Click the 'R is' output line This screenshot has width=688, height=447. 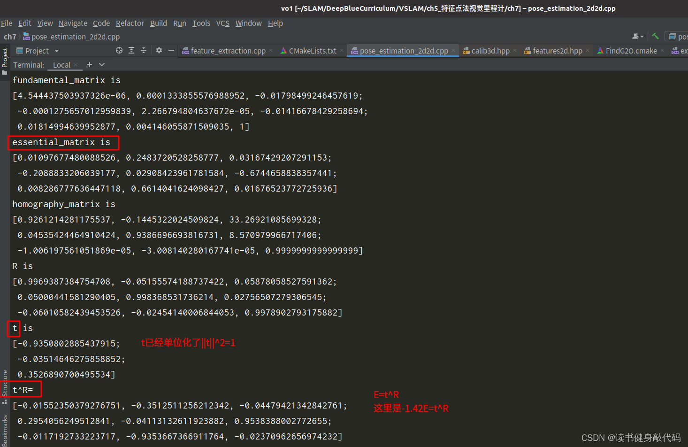pos(23,266)
